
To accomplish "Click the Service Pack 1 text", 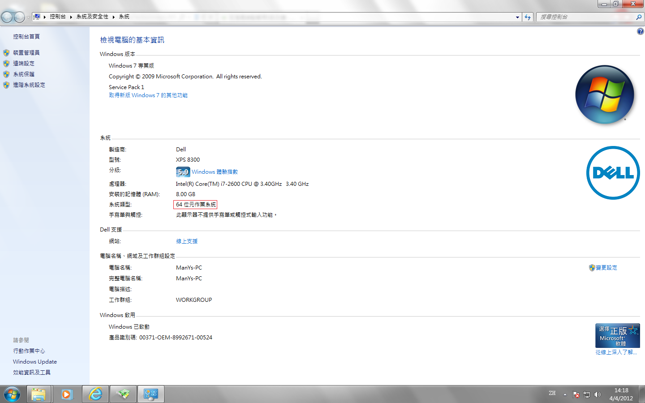I will [x=126, y=87].
